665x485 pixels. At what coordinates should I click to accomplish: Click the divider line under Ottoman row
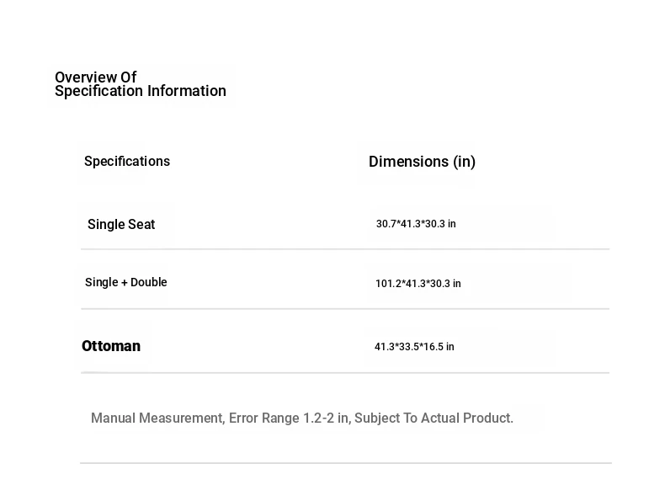[345, 373]
